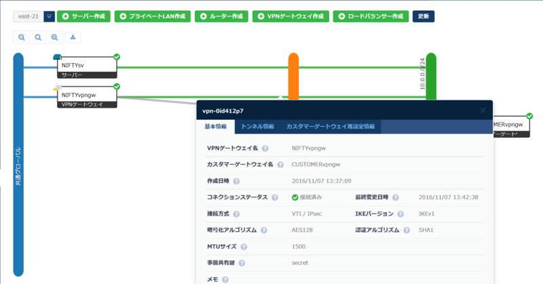The height and width of the screenshot is (284, 543).
Task: Click the download diagram icon
Action: (x=73, y=37)
